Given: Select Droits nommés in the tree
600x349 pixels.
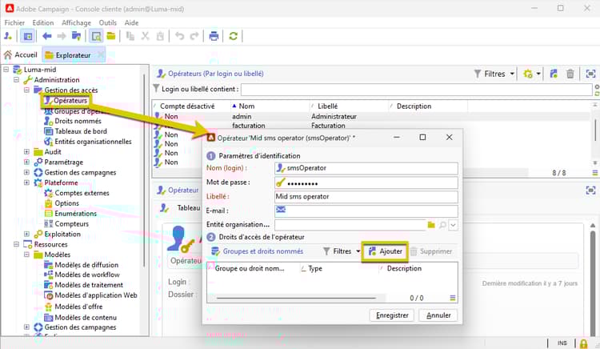Looking at the screenshot, I should tap(78, 122).
